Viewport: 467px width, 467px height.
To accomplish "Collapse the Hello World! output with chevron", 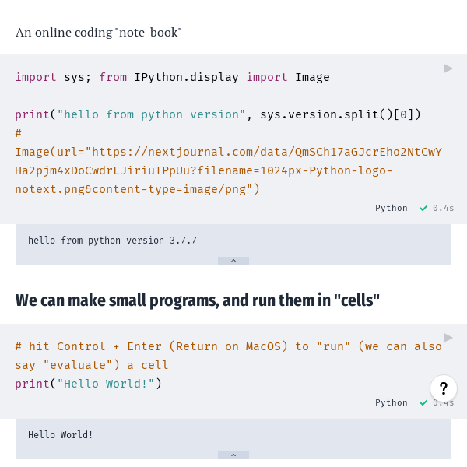I will coord(233,455).
